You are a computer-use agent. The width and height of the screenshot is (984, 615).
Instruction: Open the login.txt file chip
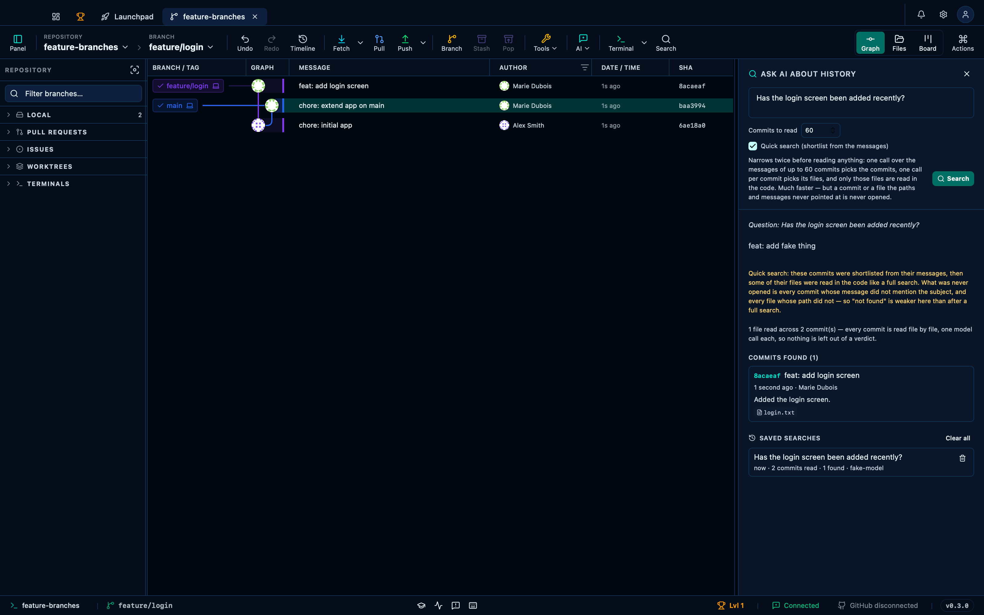tap(776, 412)
